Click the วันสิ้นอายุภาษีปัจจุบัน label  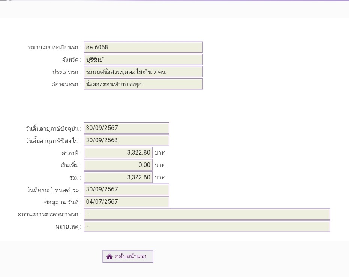point(53,128)
